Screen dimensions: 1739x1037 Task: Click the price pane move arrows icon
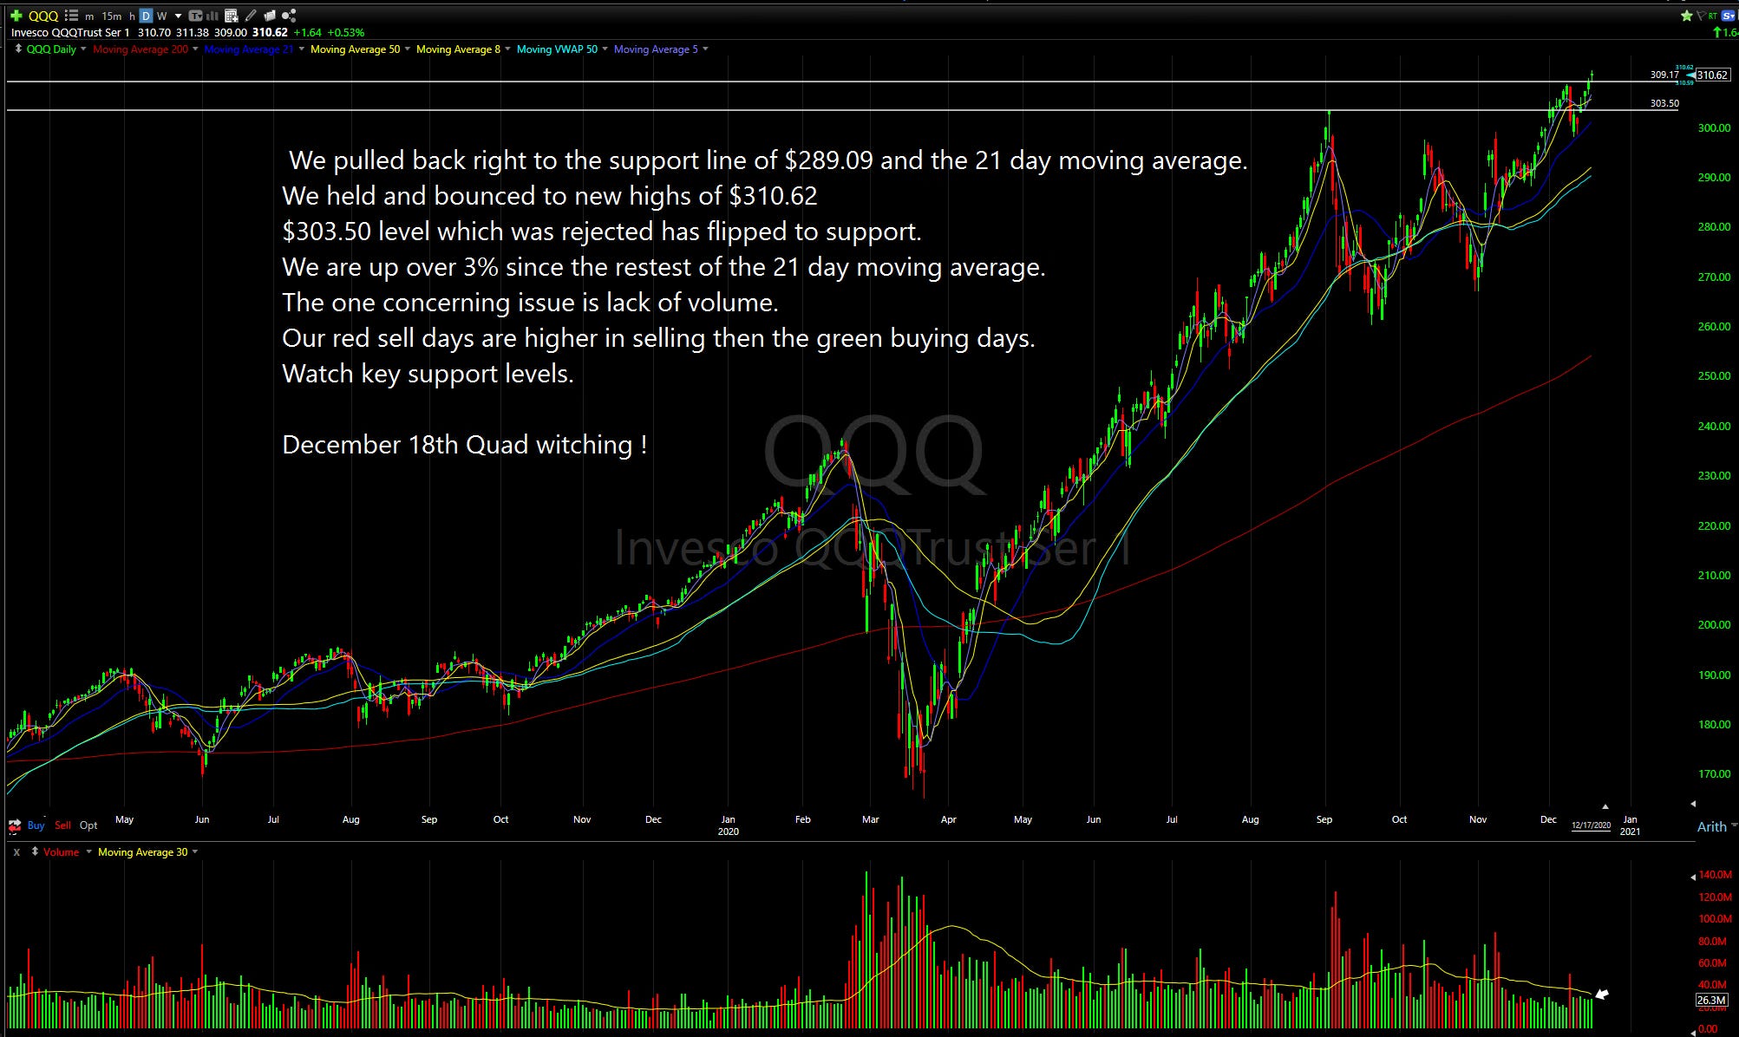tap(18, 49)
